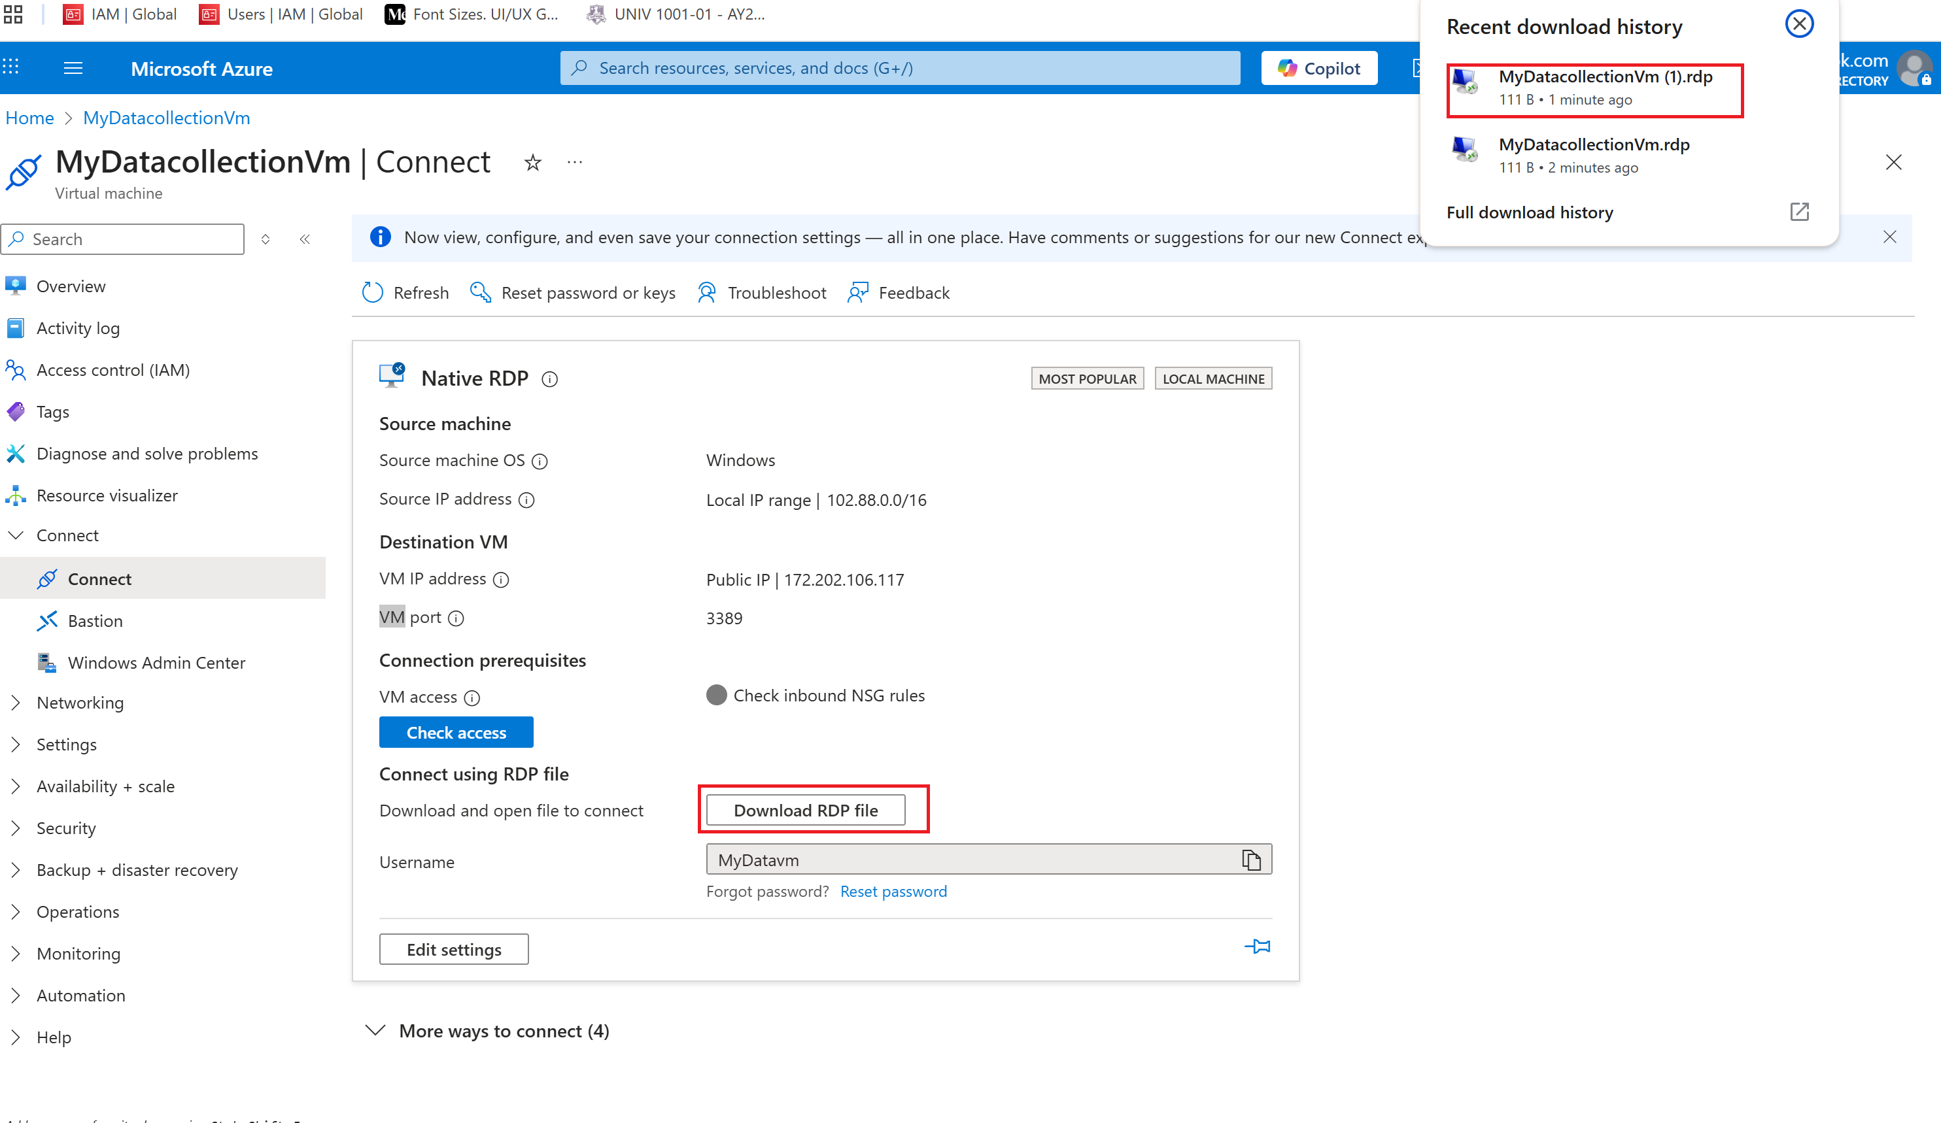This screenshot has width=1941, height=1123.
Task: Click the Refresh toolbar icon
Action: 373,292
